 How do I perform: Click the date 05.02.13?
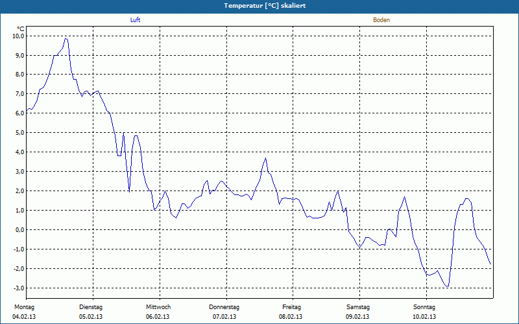pyautogui.click(x=91, y=317)
